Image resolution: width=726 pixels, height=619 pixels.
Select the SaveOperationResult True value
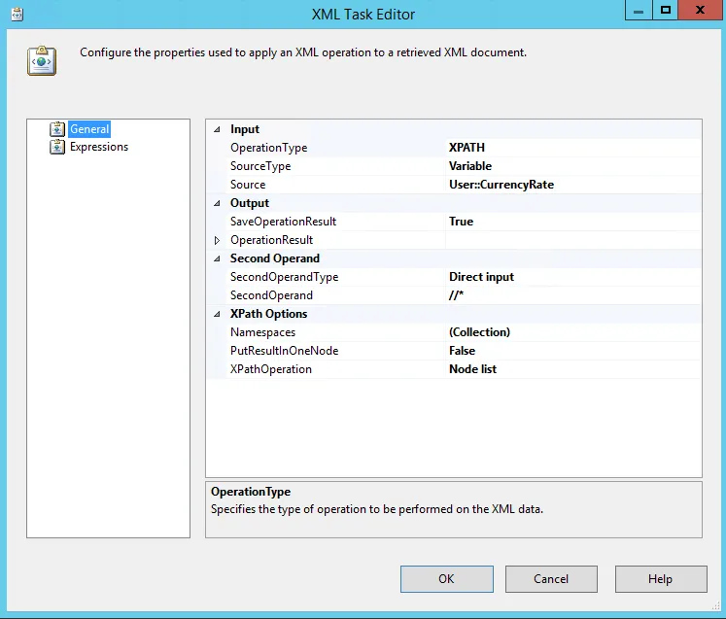pyautogui.click(x=573, y=222)
